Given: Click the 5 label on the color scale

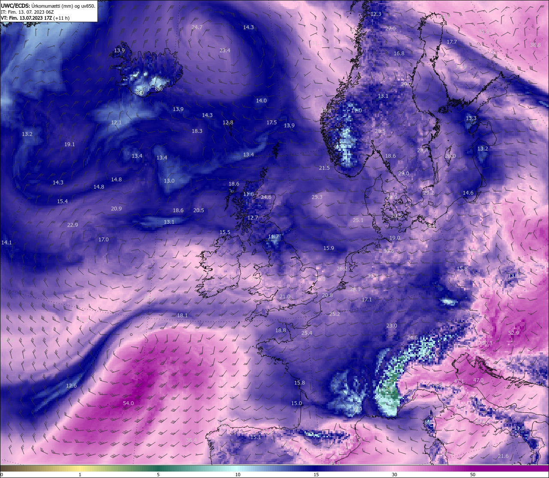Looking at the screenshot, I should [158, 475].
